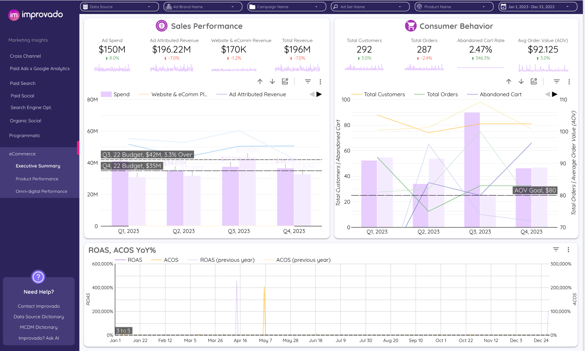Click filter icon on ROAS, ACOS YoY% panel
Viewport: 585px width, 351px height.
coord(556,249)
